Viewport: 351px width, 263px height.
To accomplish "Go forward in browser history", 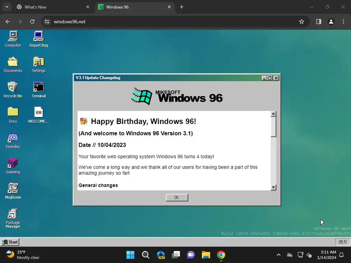I will click(x=20, y=22).
